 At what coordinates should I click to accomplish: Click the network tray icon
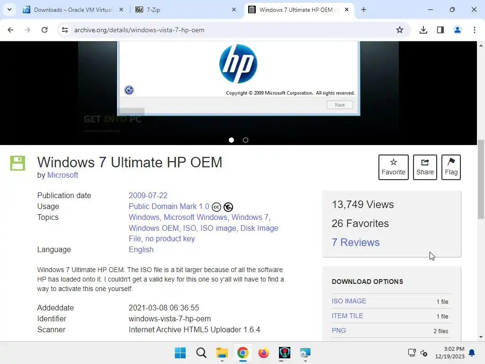click(412, 353)
